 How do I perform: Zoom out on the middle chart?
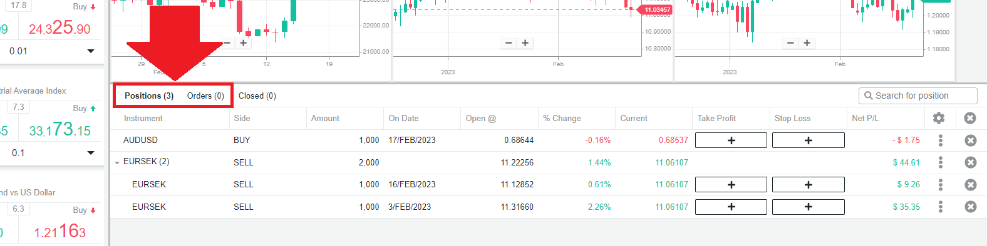click(509, 43)
